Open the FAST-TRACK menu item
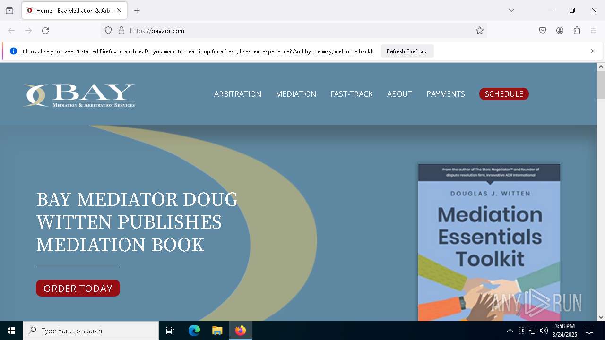The height and width of the screenshot is (340, 605). pos(352,94)
